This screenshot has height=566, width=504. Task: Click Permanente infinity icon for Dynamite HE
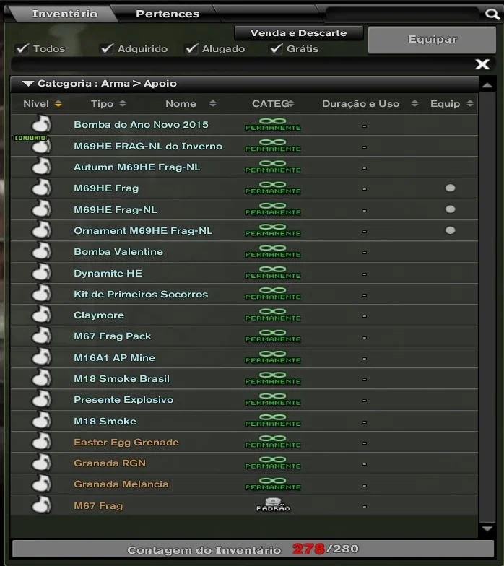[x=273, y=273]
